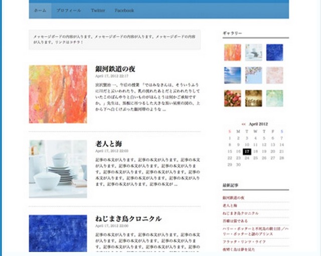This screenshot has height=256, width=321.
Task: Click the April 17, 2012 22:03 post date
Action: point(112,151)
